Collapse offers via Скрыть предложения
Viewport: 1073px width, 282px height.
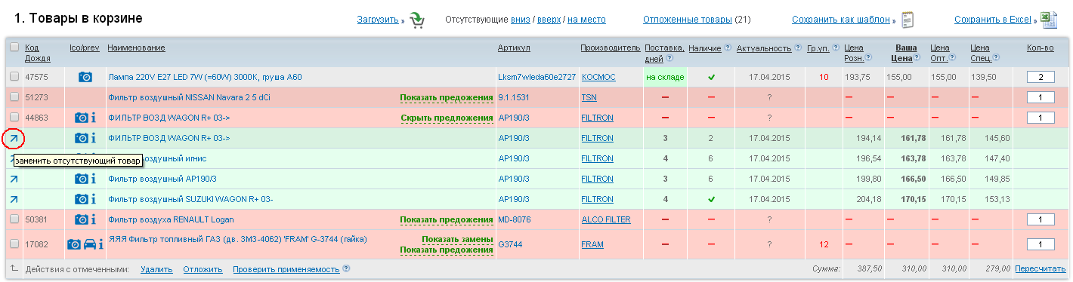(447, 118)
